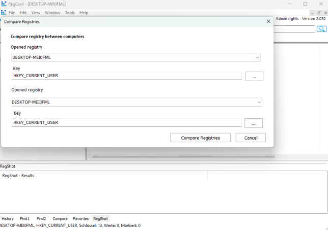328x230 pixels.
Task: Browse for the second registry key
Action: [254, 123]
